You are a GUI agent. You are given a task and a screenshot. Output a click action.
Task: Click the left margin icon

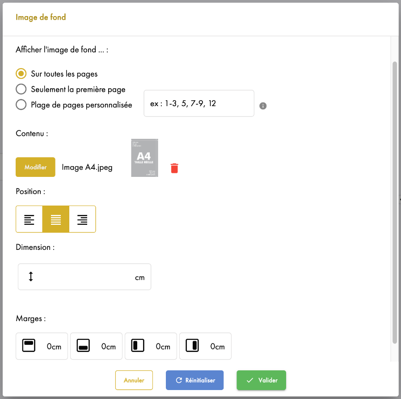tap(138, 346)
